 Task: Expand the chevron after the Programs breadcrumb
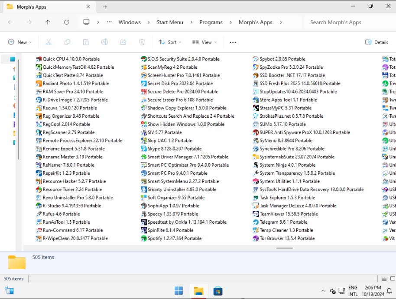230,22
